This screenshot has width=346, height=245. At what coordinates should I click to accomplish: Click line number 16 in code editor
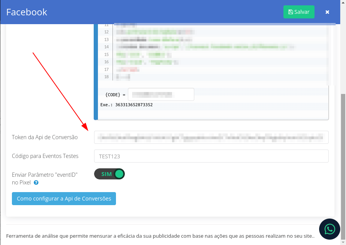106,62
